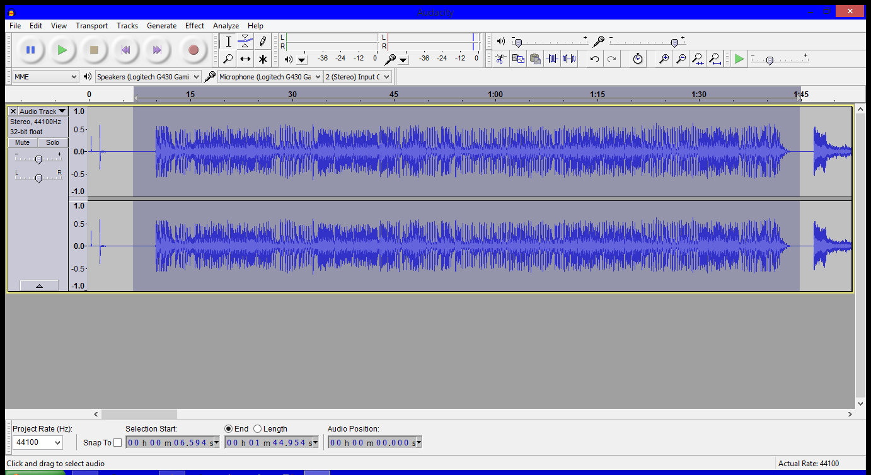Screen dimensions: 871x475
Task: Select the Length radio button
Action: pyautogui.click(x=257, y=429)
